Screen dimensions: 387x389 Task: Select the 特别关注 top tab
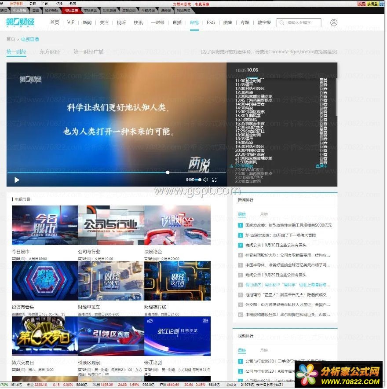(x=183, y=11)
